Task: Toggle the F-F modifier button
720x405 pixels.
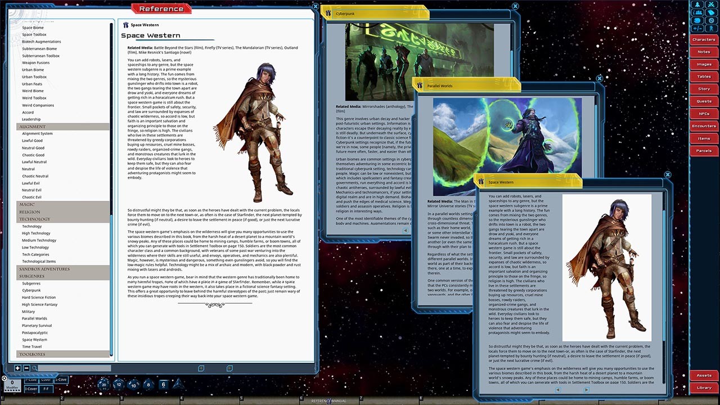Action: click(46, 388)
